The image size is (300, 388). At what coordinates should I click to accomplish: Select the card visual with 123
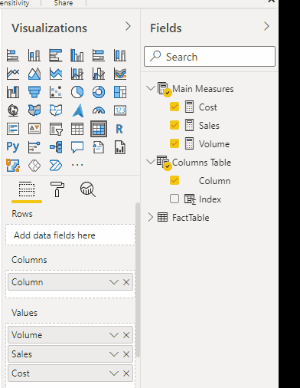[x=120, y=110]
